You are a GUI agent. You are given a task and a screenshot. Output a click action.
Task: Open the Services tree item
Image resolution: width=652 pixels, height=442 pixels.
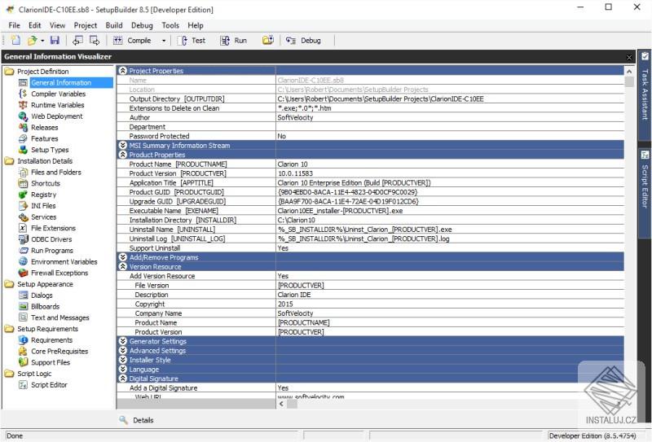pos(44,217)
